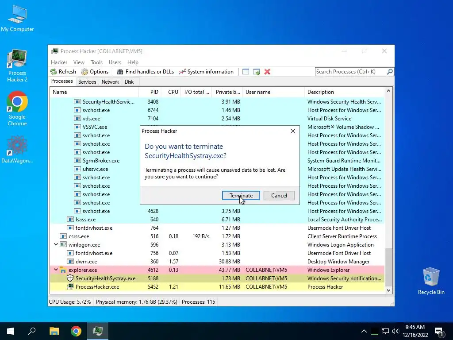Image resolution: width=453 pixels, height=340 pixels.
Task: Switch to the Network tab
Action: pyautogui.click(x=110, y=82)
